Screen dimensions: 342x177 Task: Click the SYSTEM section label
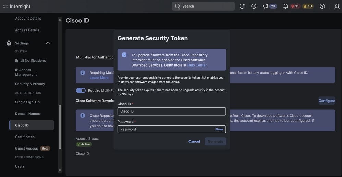pos(21,51)
